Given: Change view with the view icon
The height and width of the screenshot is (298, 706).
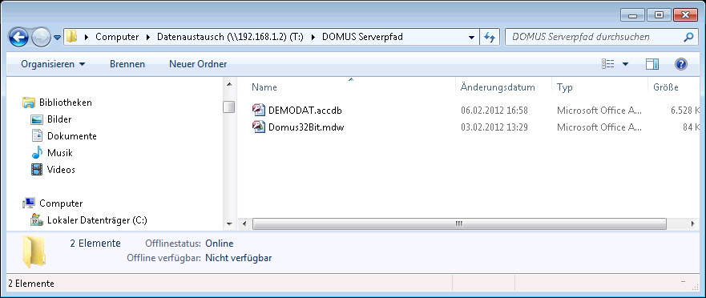Looking at the screenshot, I should tap(608, 64).
